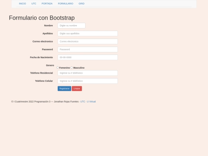Screen dimensions: 208x156
Task: Click the Telefono Celular label
Action: click(44, 81)
